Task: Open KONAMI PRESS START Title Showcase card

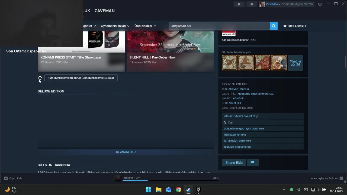Action: (x=81, y=51)
